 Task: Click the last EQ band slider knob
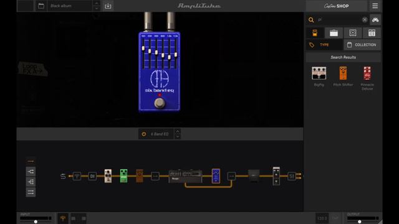(176, 55)
